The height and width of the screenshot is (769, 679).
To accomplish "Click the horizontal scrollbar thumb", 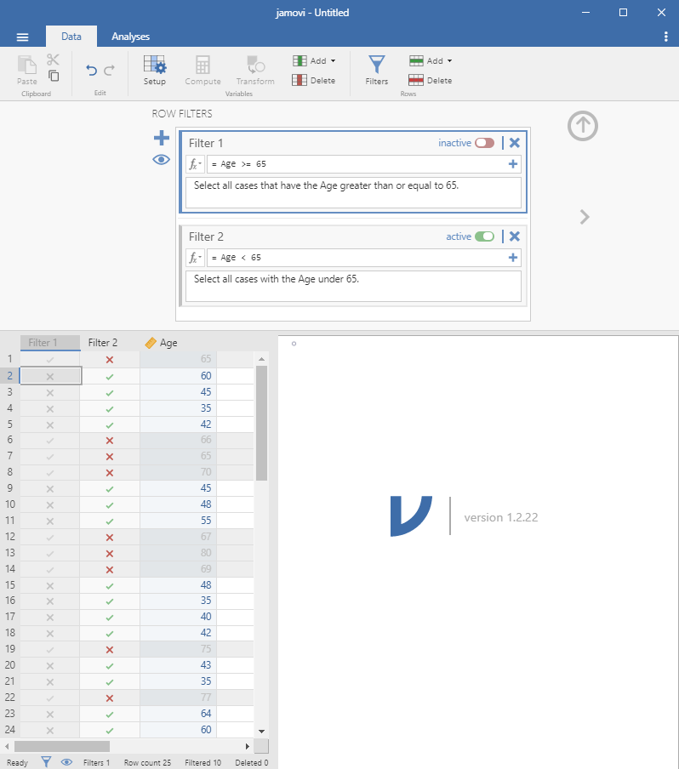I will click(x=62, y=746).
